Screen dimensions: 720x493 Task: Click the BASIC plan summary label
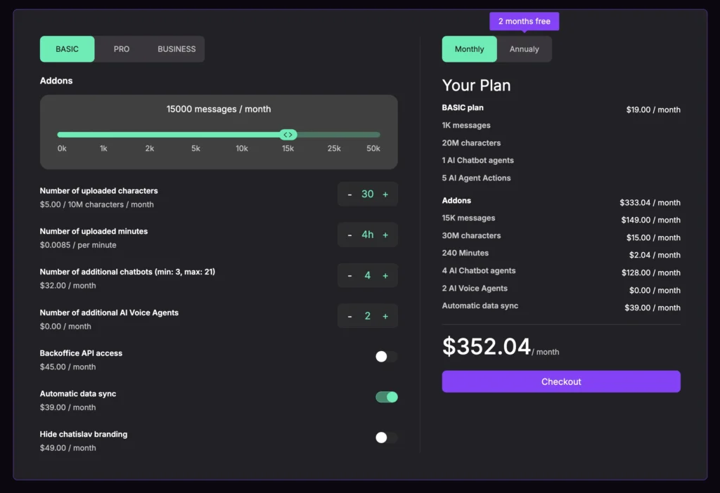[x=463, y=107]
